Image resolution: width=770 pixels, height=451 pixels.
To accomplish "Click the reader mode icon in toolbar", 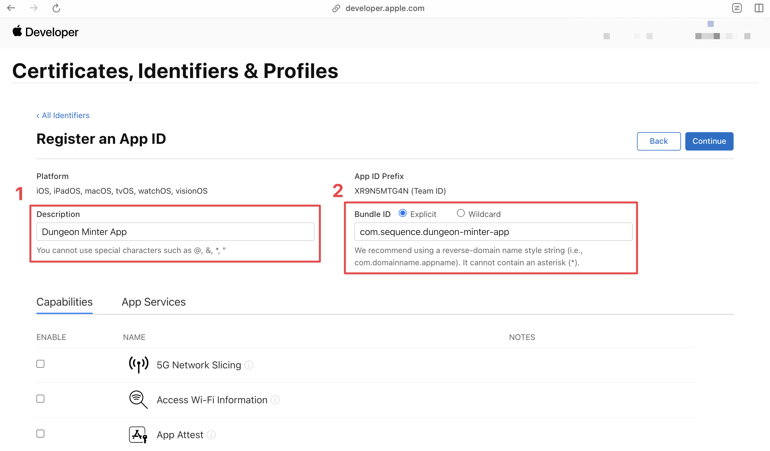I will coord(737,8).
